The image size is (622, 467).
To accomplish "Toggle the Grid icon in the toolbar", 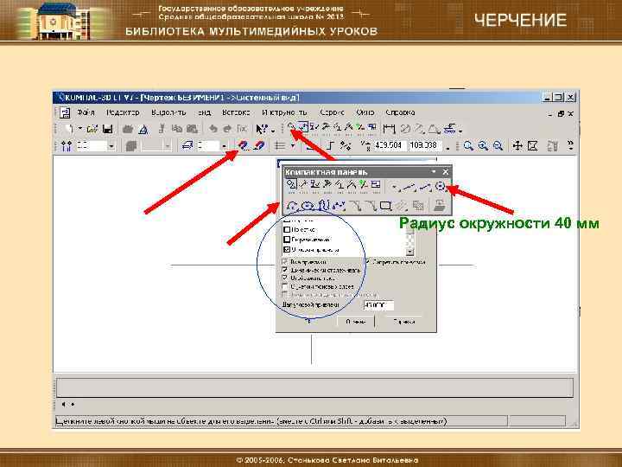I will pyautogui.click(x=281, y=146).
